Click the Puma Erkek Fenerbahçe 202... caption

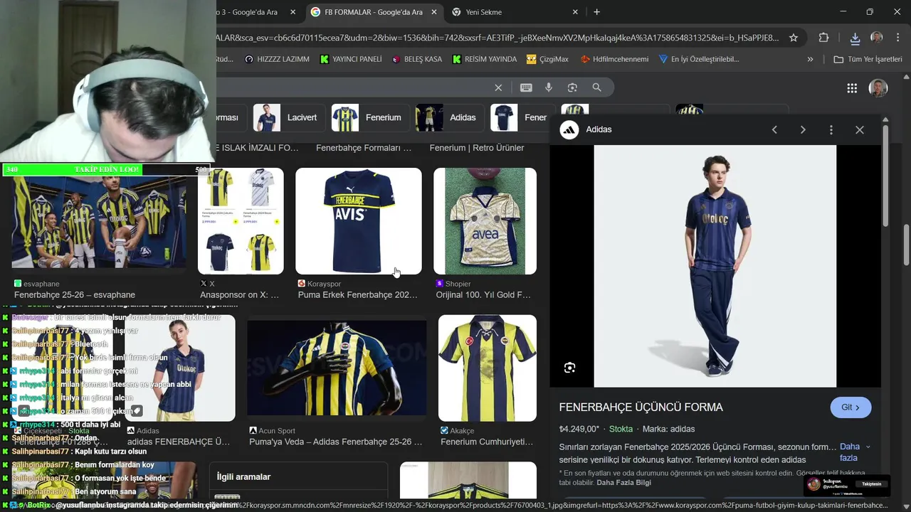click(x=358, y=294)
